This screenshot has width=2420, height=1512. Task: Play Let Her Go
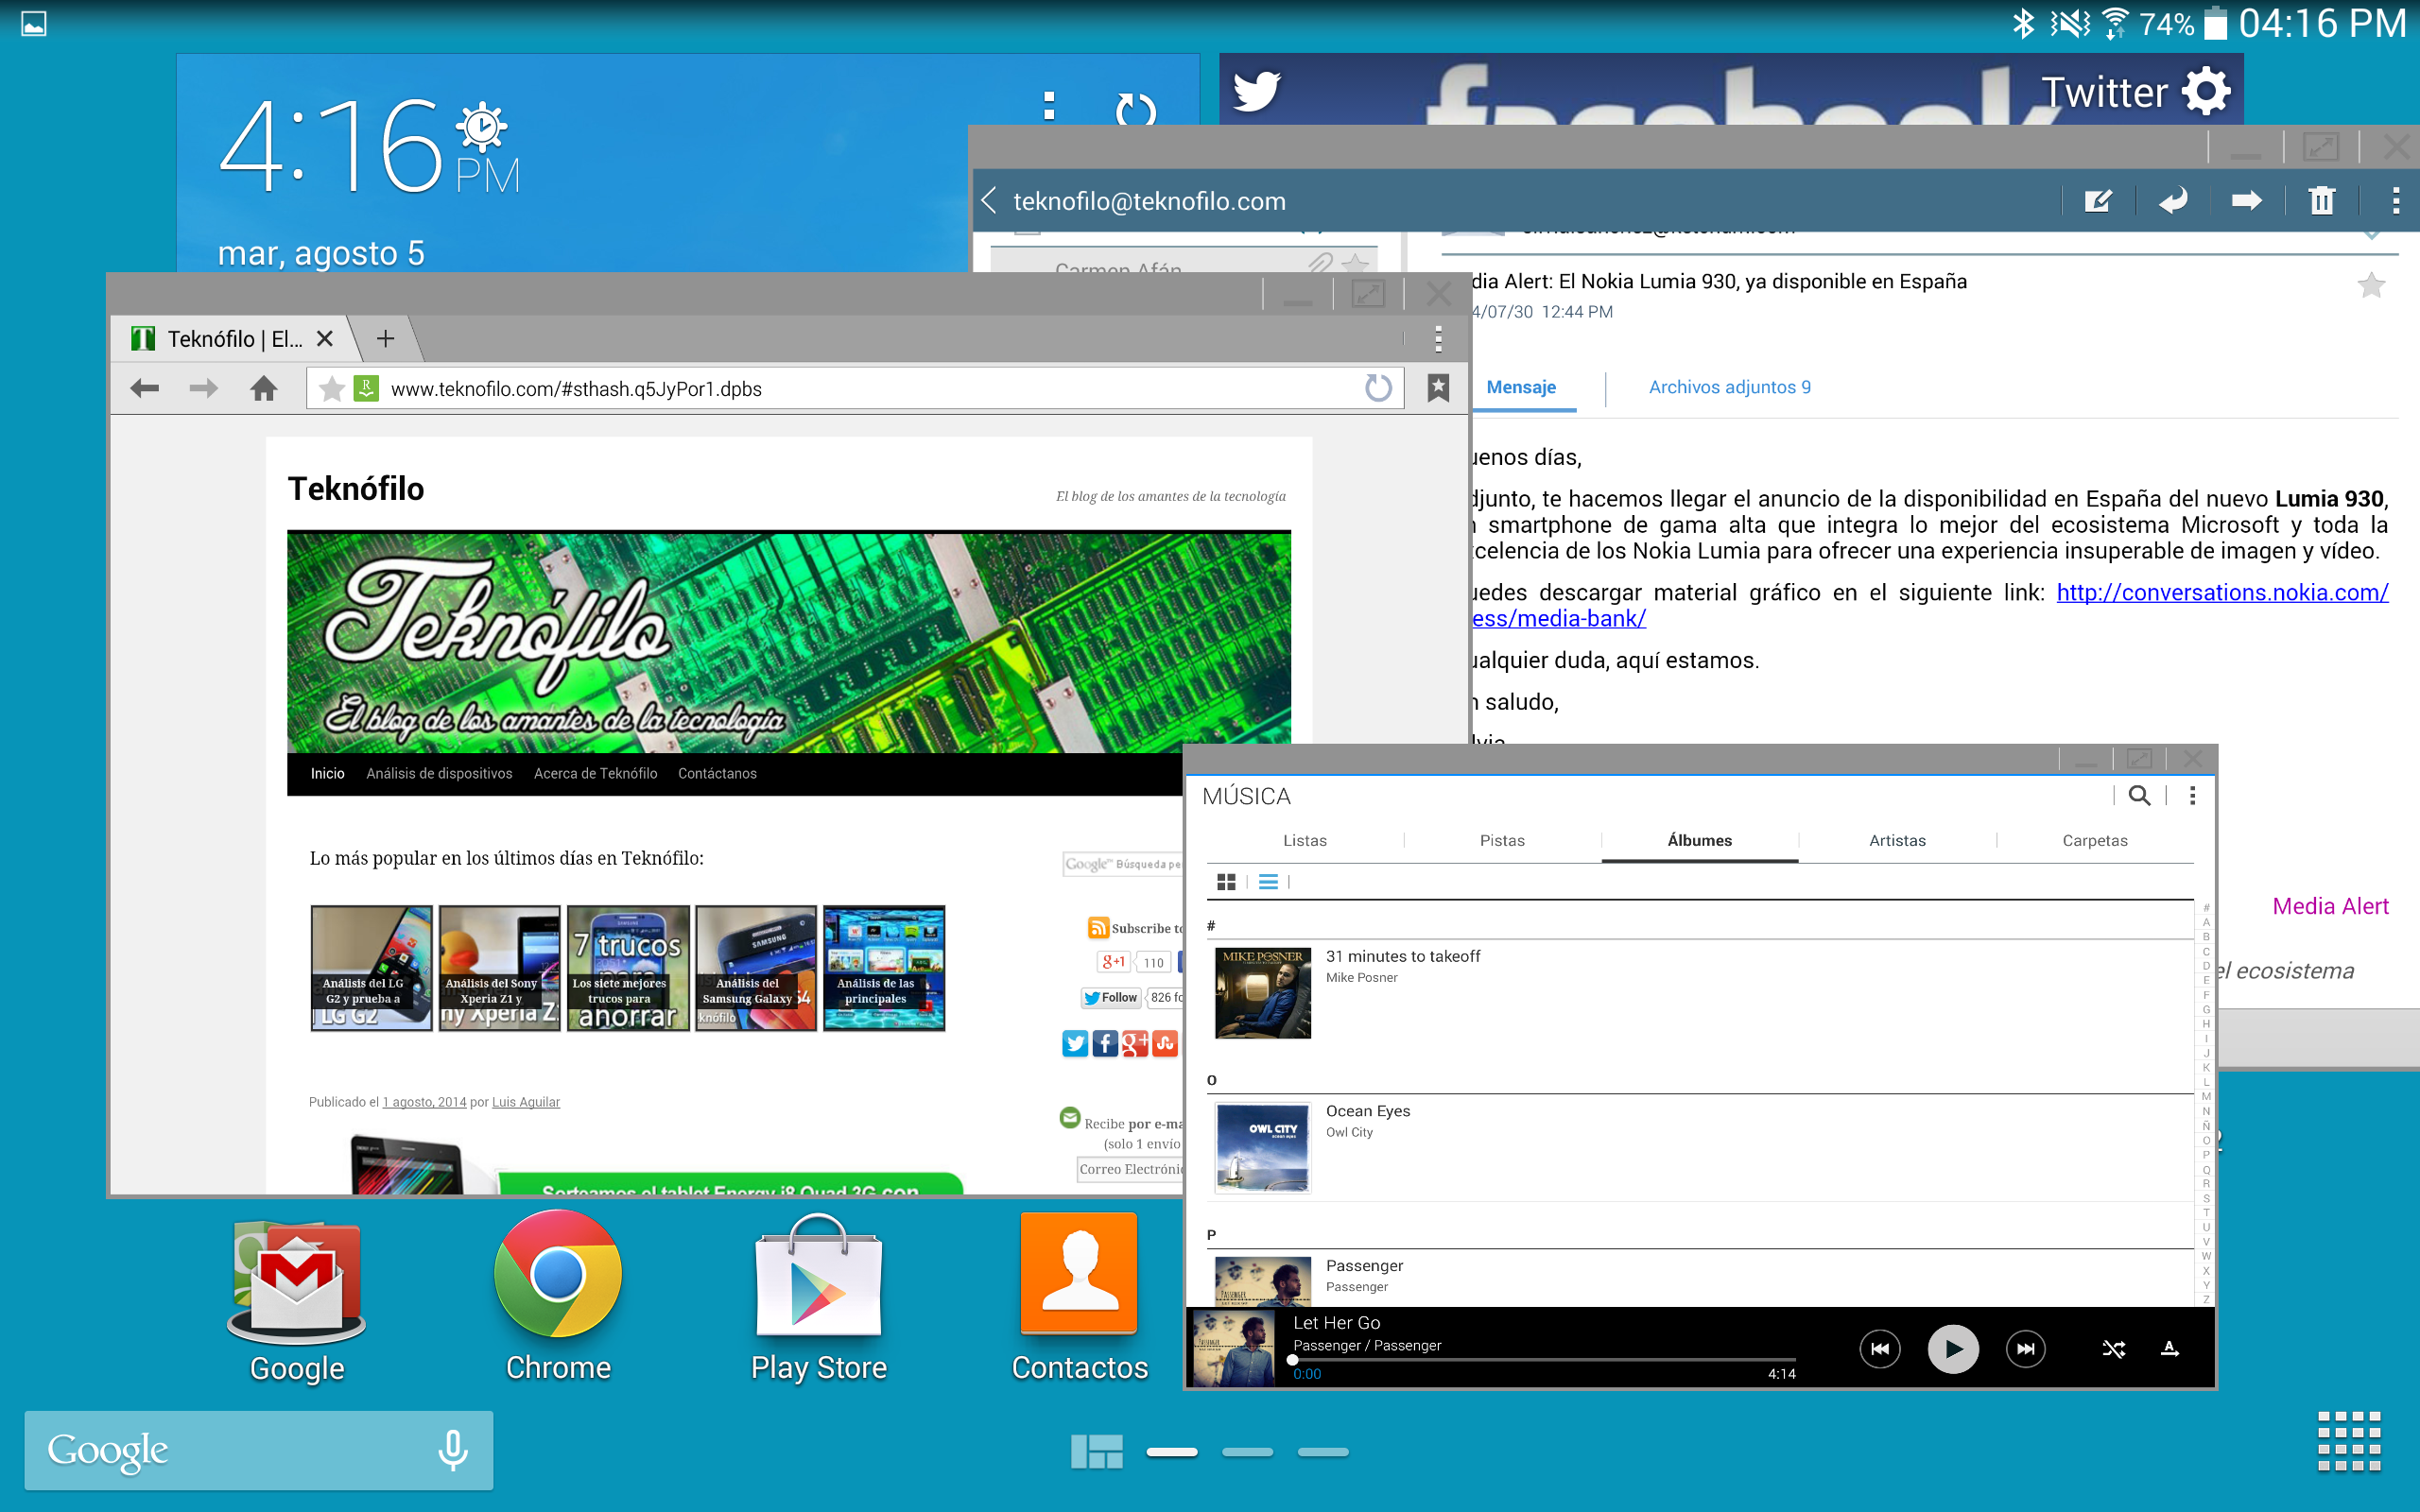(x=1953, y=1349)
